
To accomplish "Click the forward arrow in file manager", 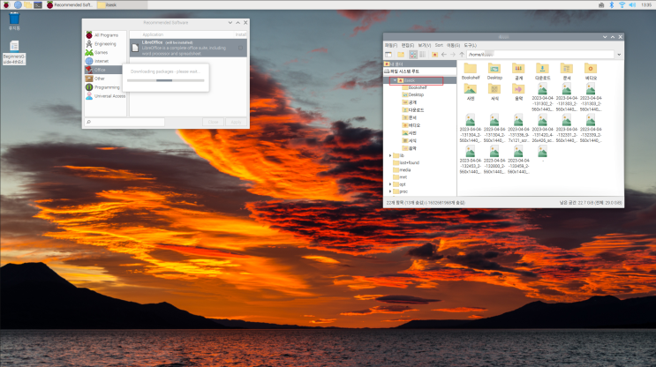I will click(453, 55).
